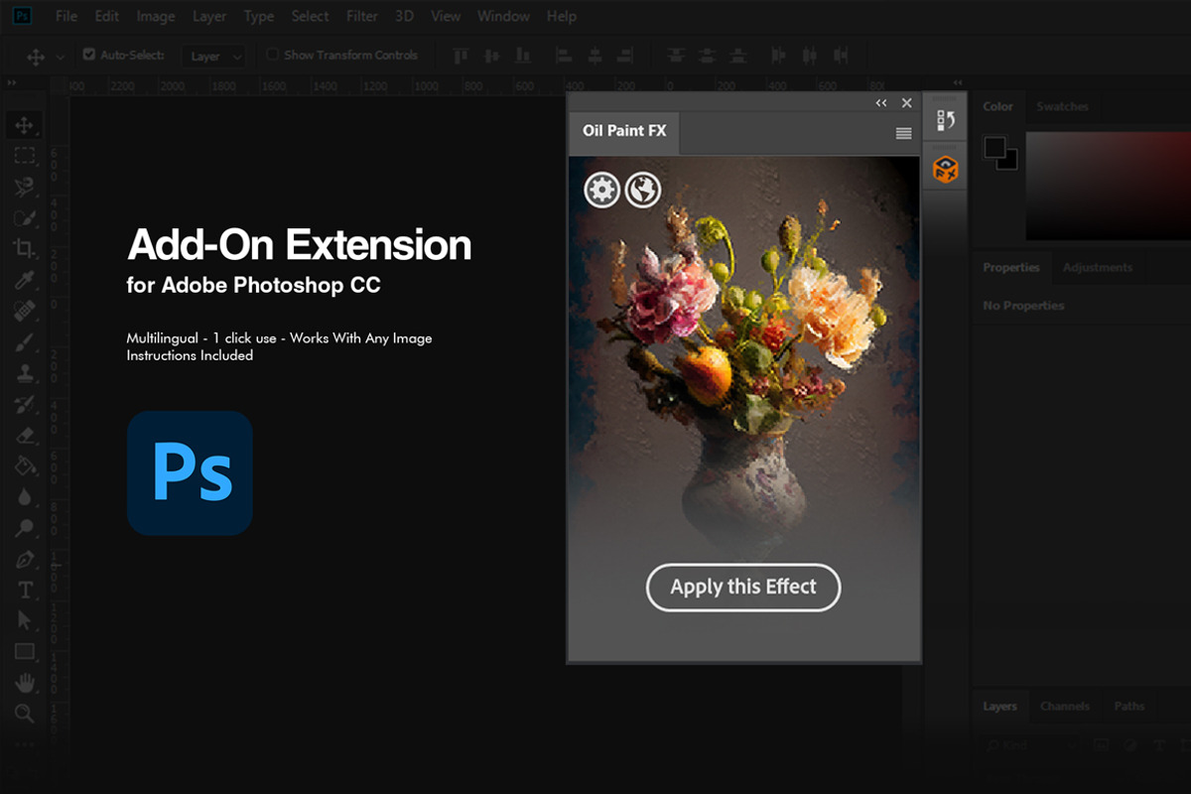Click the Photoshop Ps logo in menu bar

pyautogui.click(x=23, y=17)
